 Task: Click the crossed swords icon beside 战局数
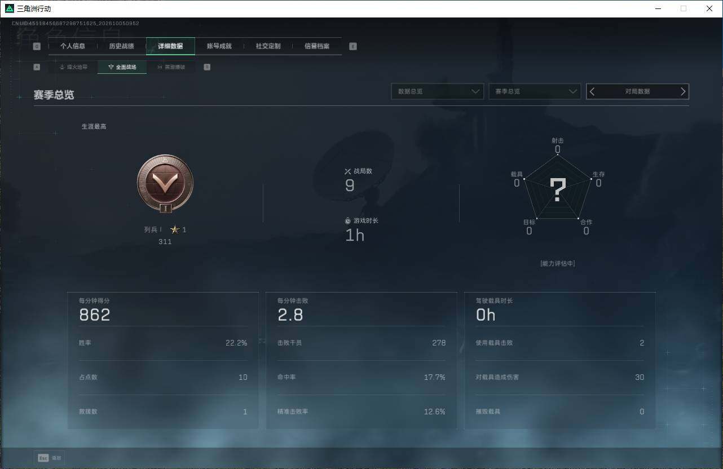[348, 171]
